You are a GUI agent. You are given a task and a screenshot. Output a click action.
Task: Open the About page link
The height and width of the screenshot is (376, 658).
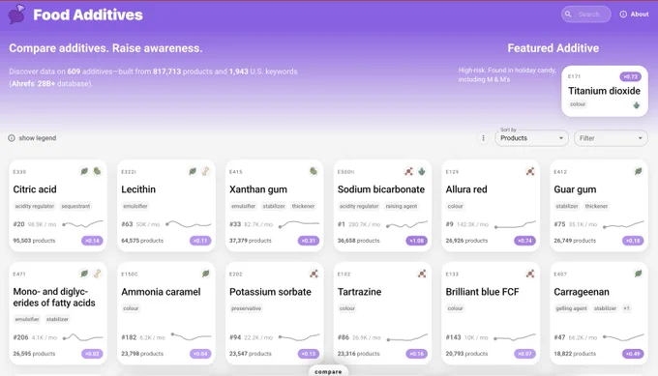pyautogui.click(x=635, y=14)
